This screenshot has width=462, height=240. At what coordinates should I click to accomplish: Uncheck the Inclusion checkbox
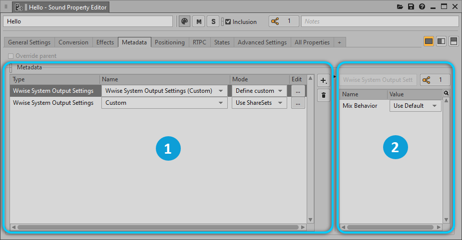228,22
